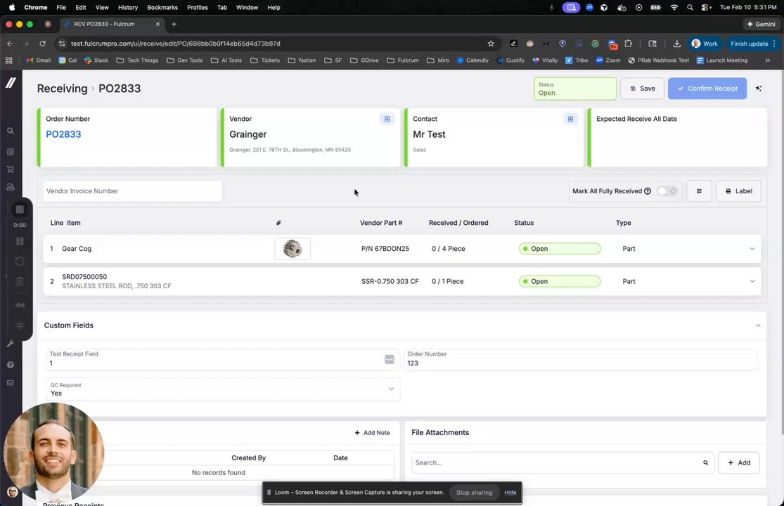
Task: Open the File menu
Action: (61, 8)
